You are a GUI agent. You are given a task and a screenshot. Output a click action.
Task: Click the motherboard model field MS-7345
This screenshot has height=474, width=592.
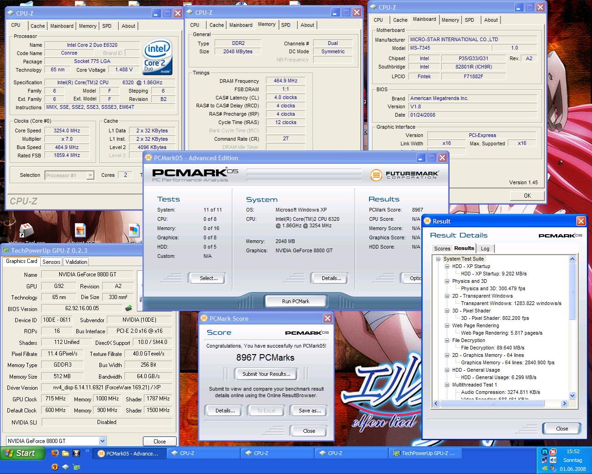[x=449, y=48]
